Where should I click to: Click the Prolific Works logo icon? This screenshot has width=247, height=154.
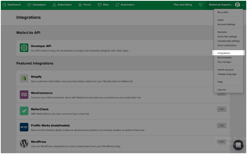(24, 127)
